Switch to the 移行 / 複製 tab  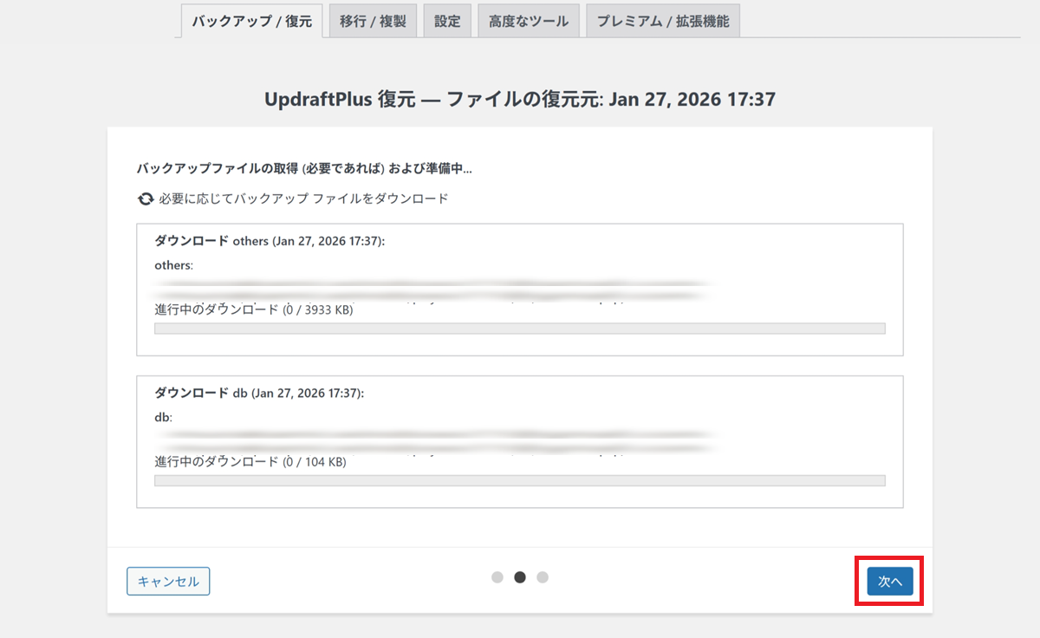click(x=373, y=22)
